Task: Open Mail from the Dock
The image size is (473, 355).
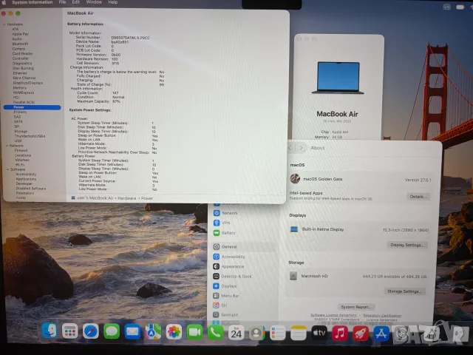Action: (132, 332)
